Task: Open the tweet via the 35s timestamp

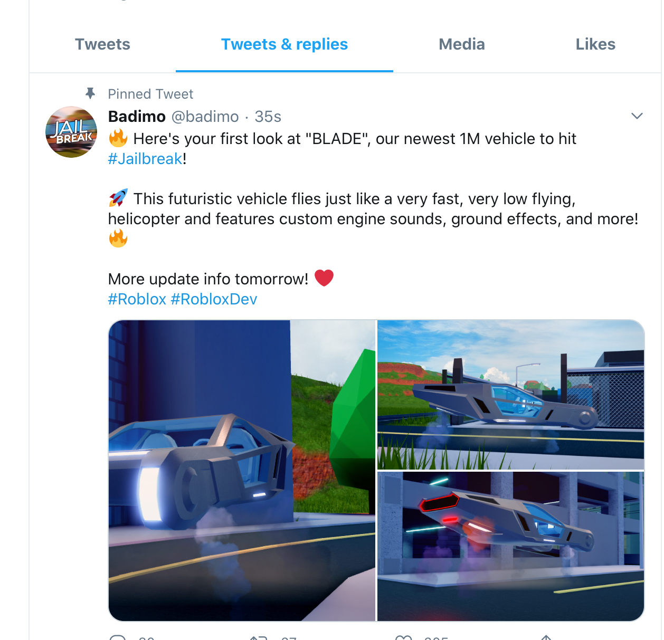Action: [x=268, y=117]
